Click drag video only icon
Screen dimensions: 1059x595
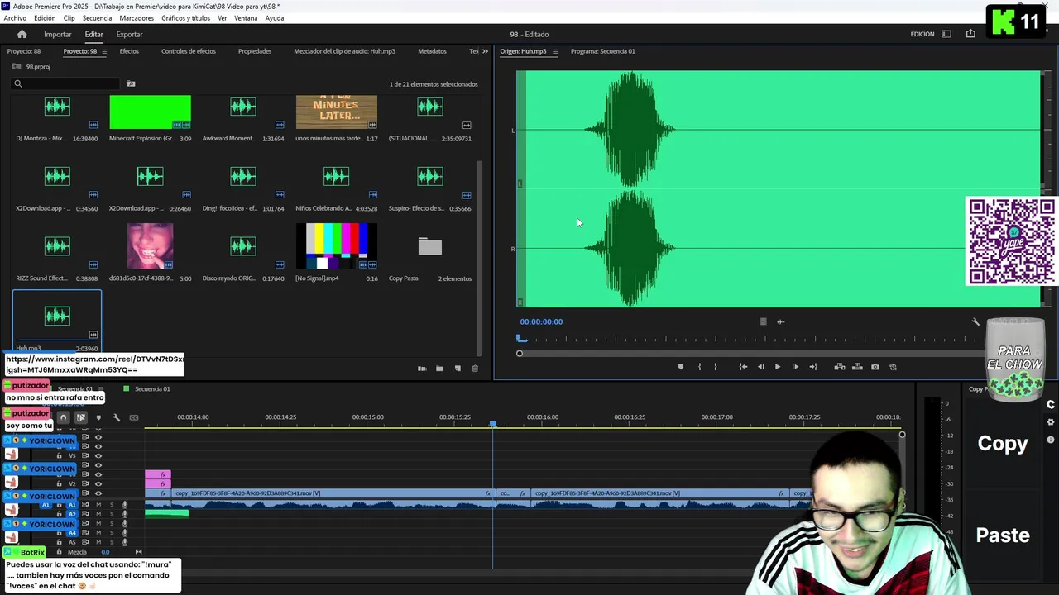(763, 321)
